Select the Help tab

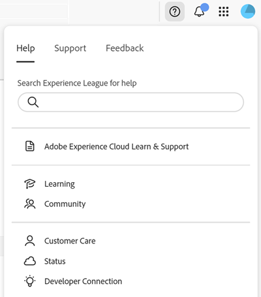[25, 48]
